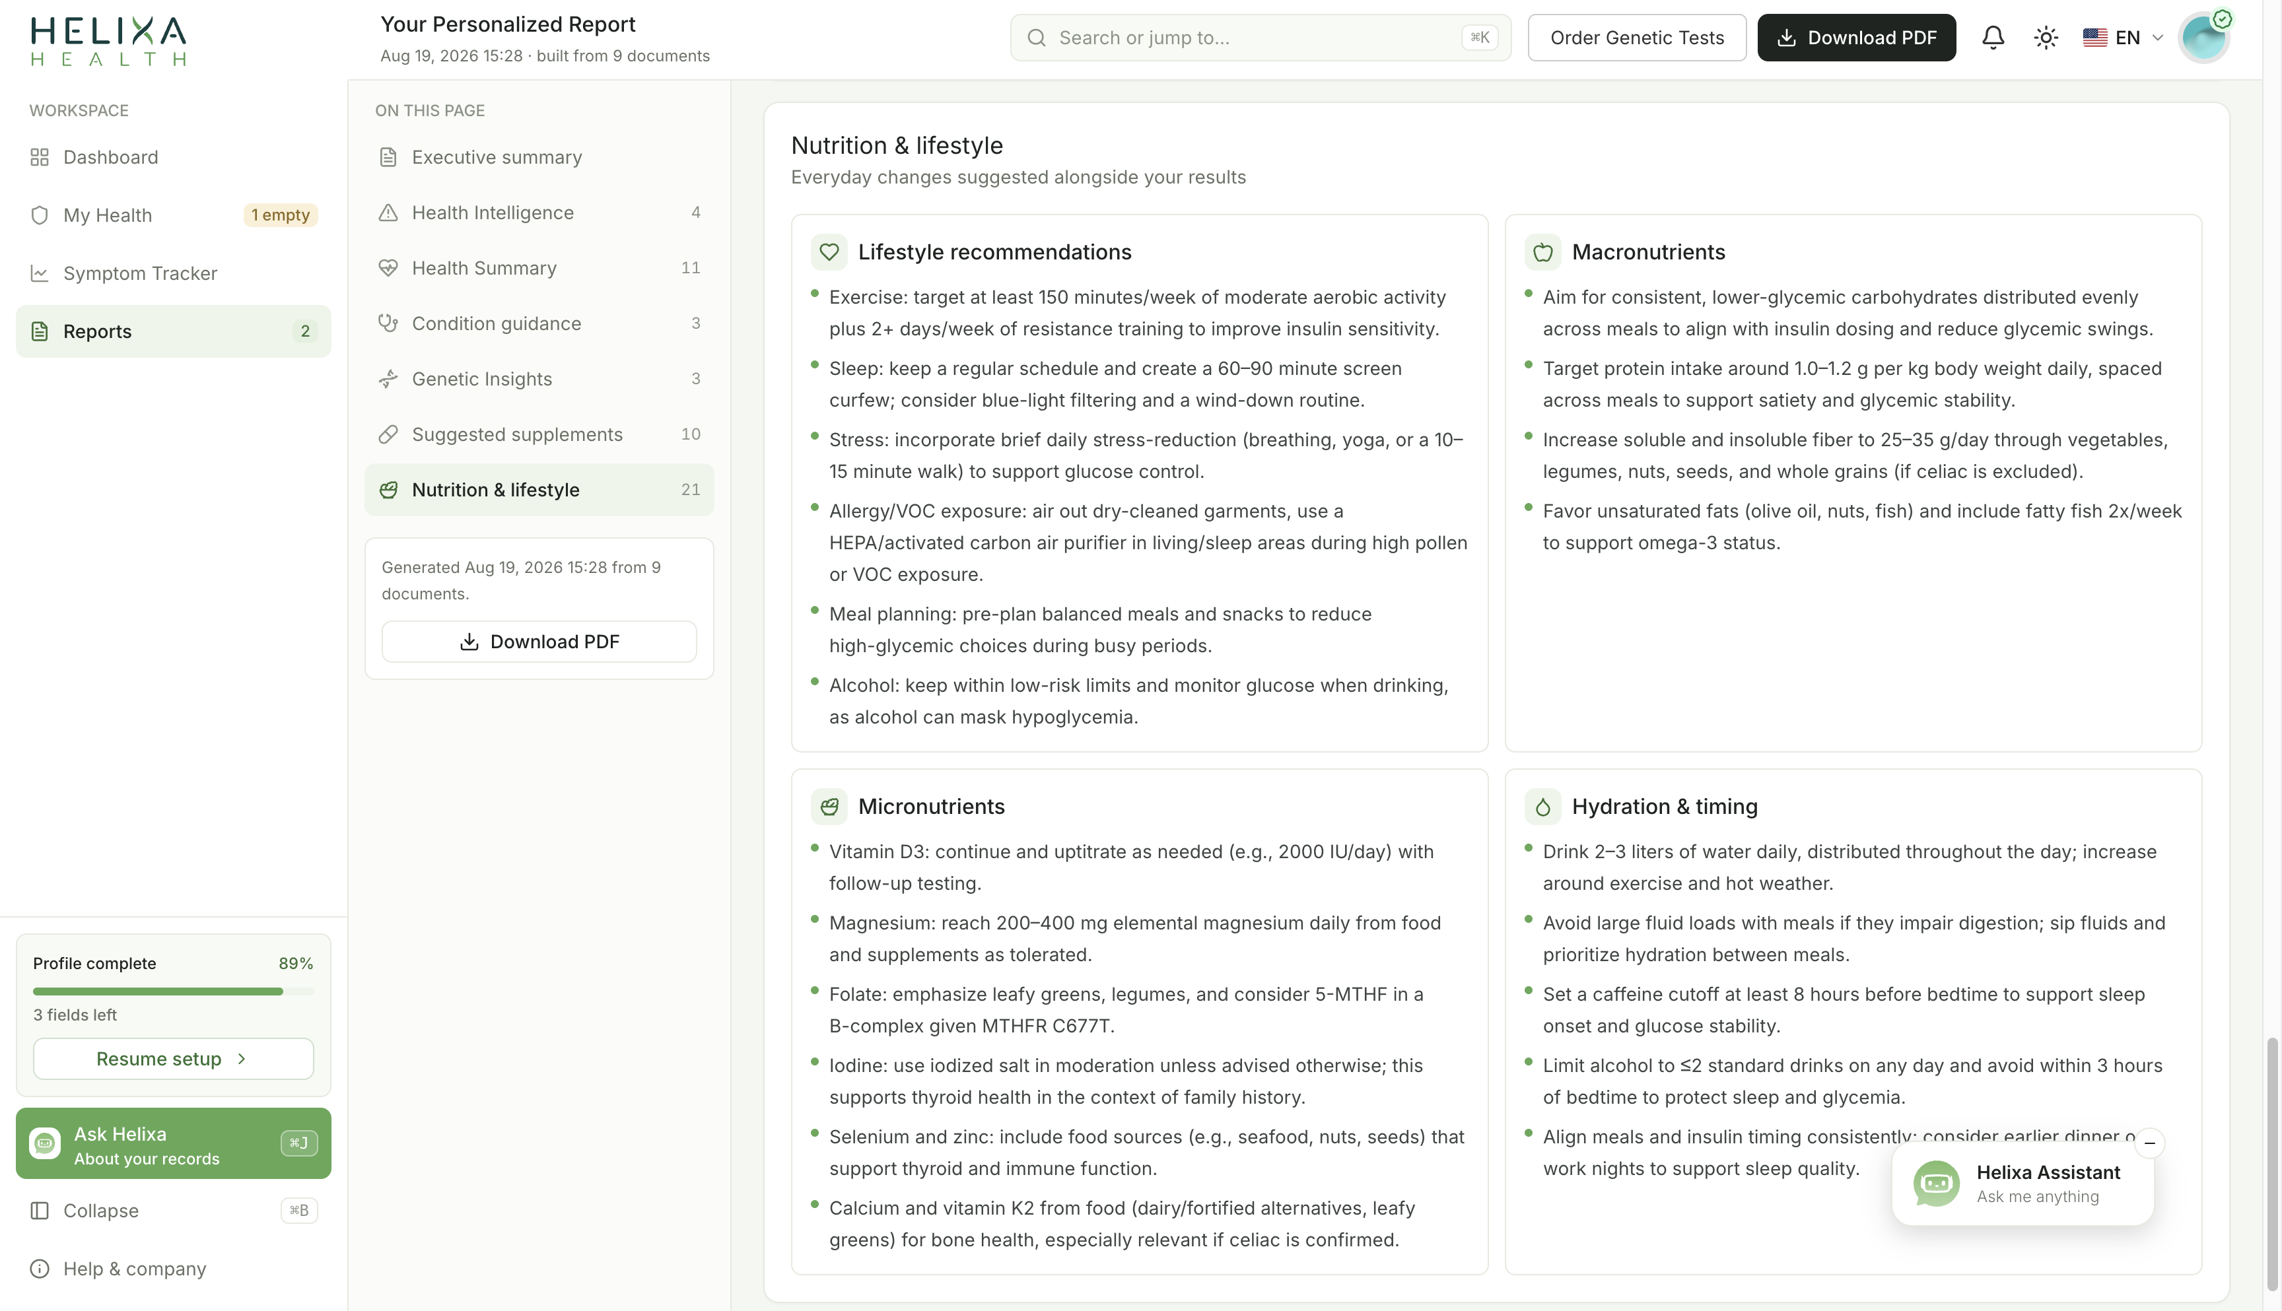The width and height of the screenshot is (2282, 1311).
Task: Click the Ask Helixa chat icon
Action: coord(45,1143)
